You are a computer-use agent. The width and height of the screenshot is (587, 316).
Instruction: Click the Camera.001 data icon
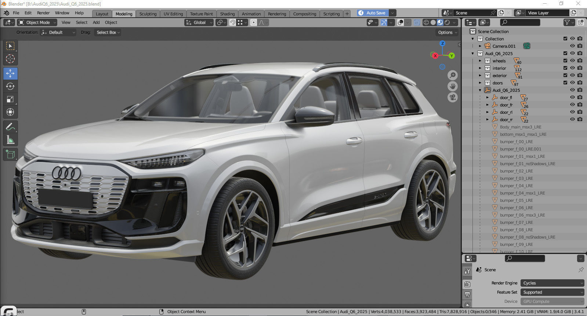tap(526, 46)
